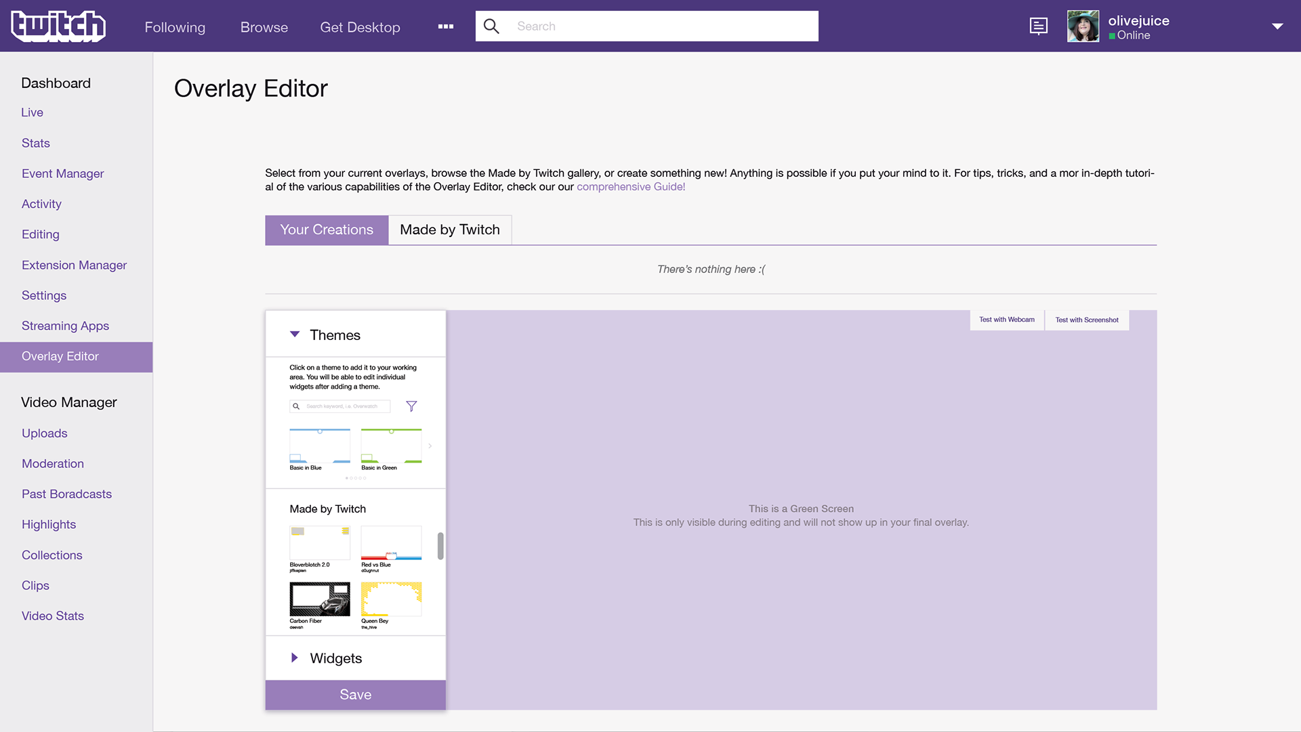Collapse the Themes section triangle
The height and width of the screenshot is (732, 1301).
coord(295,335)
